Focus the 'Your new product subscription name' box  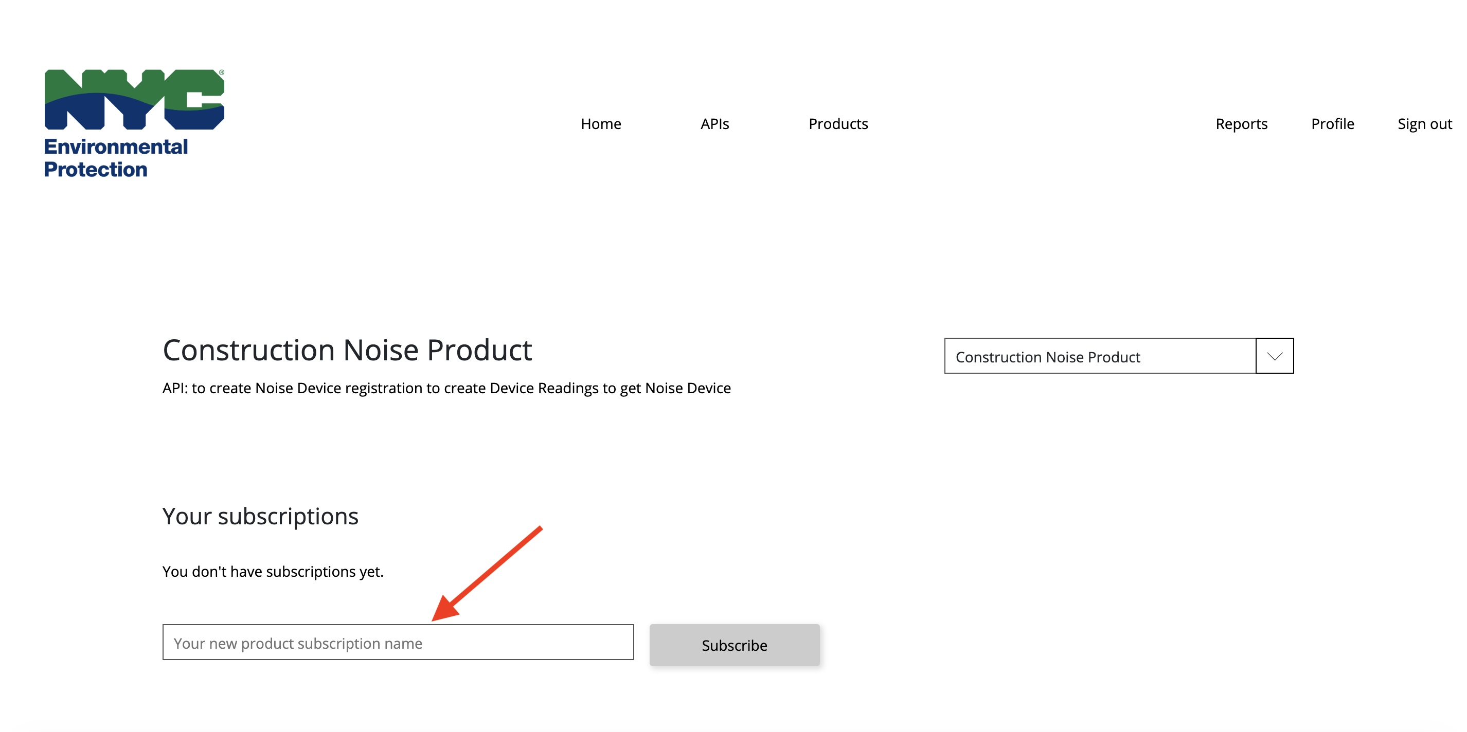pos(398,643)
